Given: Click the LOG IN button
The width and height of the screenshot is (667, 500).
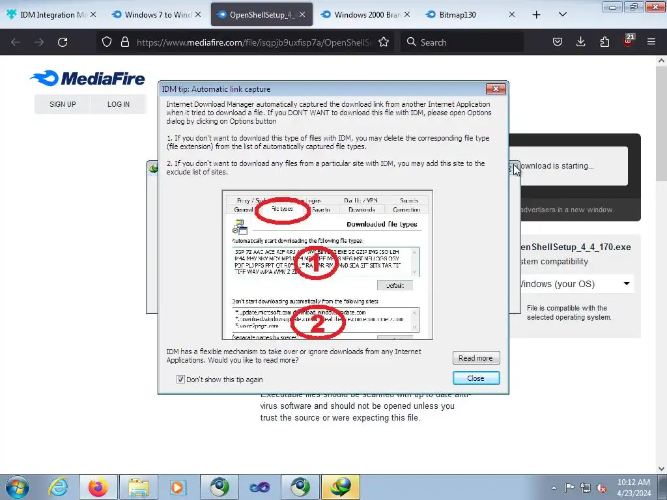Looking at the screenshot, I should pyautogui.click(x=119, y=104).
